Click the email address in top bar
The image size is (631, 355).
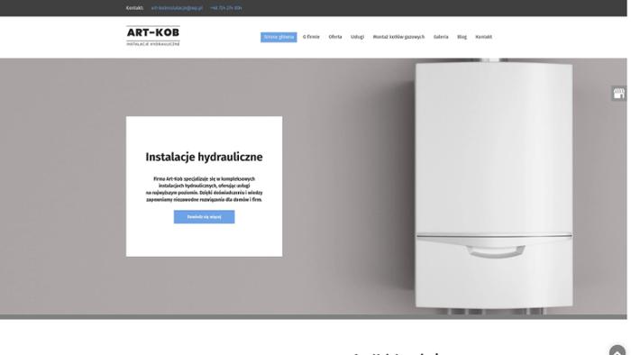177,8
